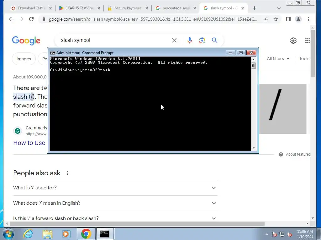Close the IKARUS TestVirus tab

point(99,8)
